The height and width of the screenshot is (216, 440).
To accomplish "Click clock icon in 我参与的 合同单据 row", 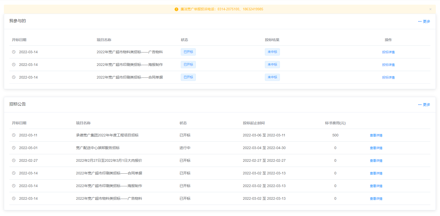I will point(14,77).
